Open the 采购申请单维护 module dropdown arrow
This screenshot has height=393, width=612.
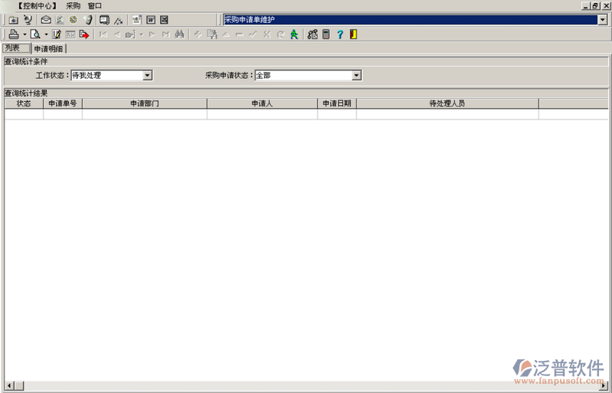603,20
